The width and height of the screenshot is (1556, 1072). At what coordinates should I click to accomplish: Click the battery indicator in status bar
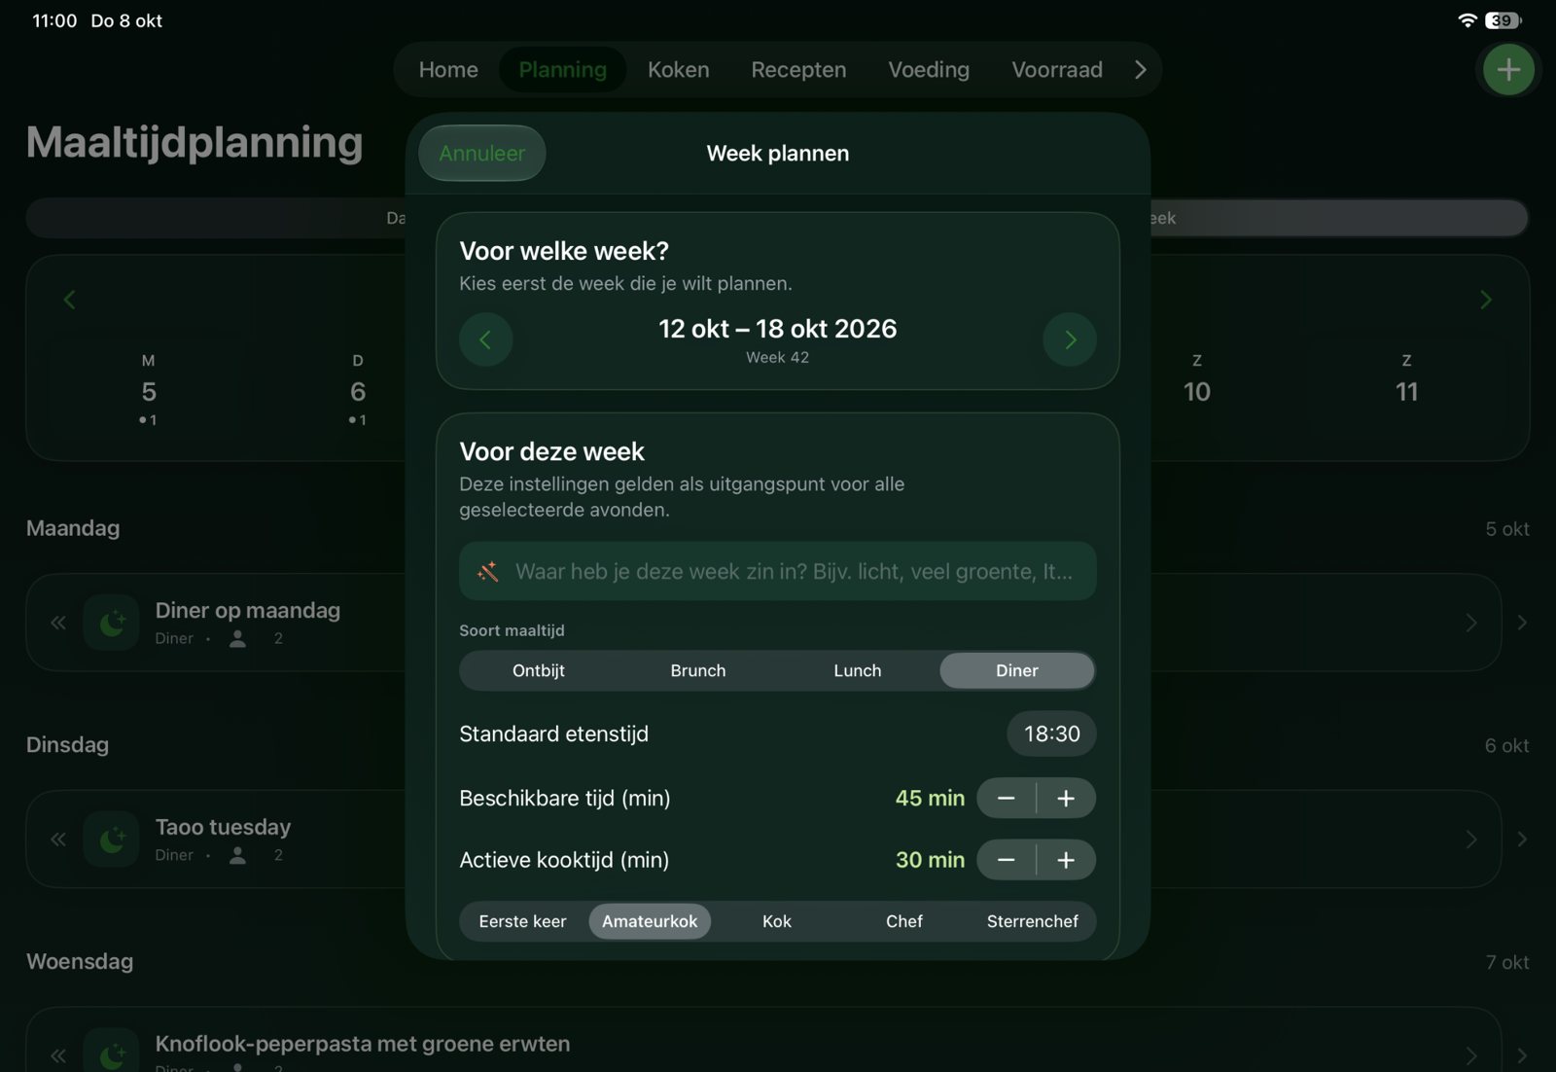point(1503,20)
